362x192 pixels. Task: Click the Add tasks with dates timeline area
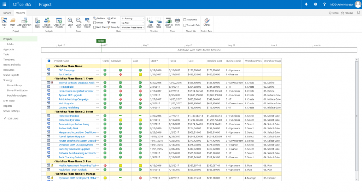pos(199,50)
